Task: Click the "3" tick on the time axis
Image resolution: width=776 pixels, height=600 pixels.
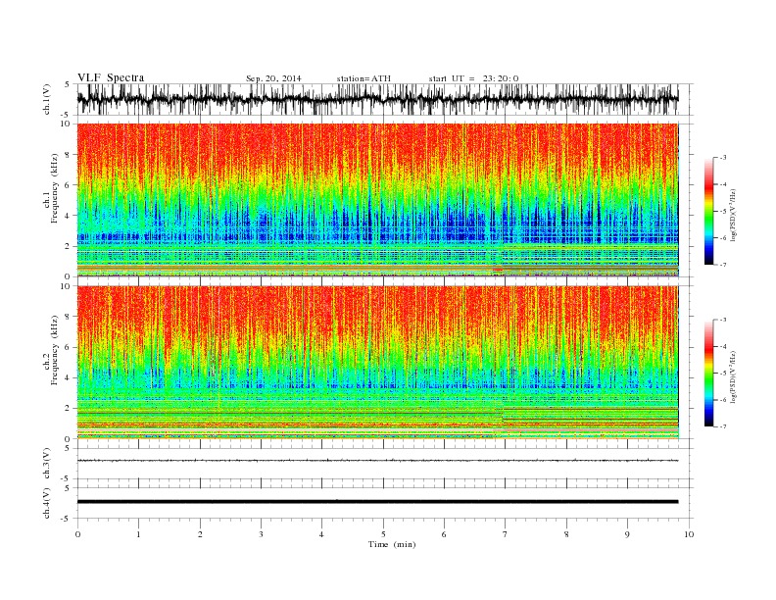Action: 261,534
